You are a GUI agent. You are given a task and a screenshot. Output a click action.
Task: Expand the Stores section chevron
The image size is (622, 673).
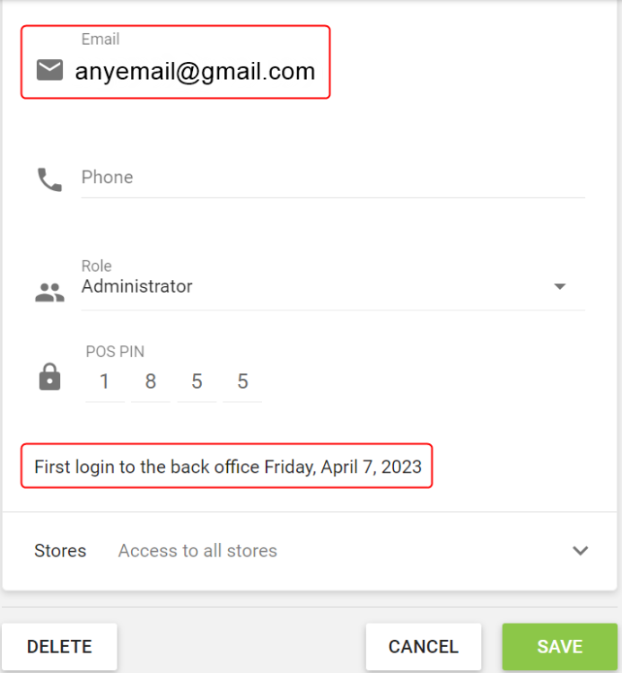pos(581,551)
